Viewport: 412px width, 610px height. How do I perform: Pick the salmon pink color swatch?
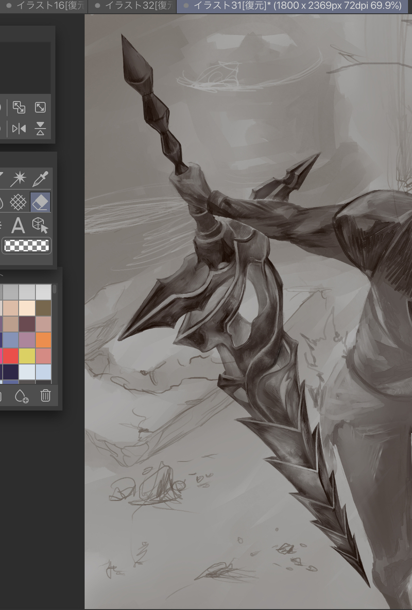(x=44, y=356)
